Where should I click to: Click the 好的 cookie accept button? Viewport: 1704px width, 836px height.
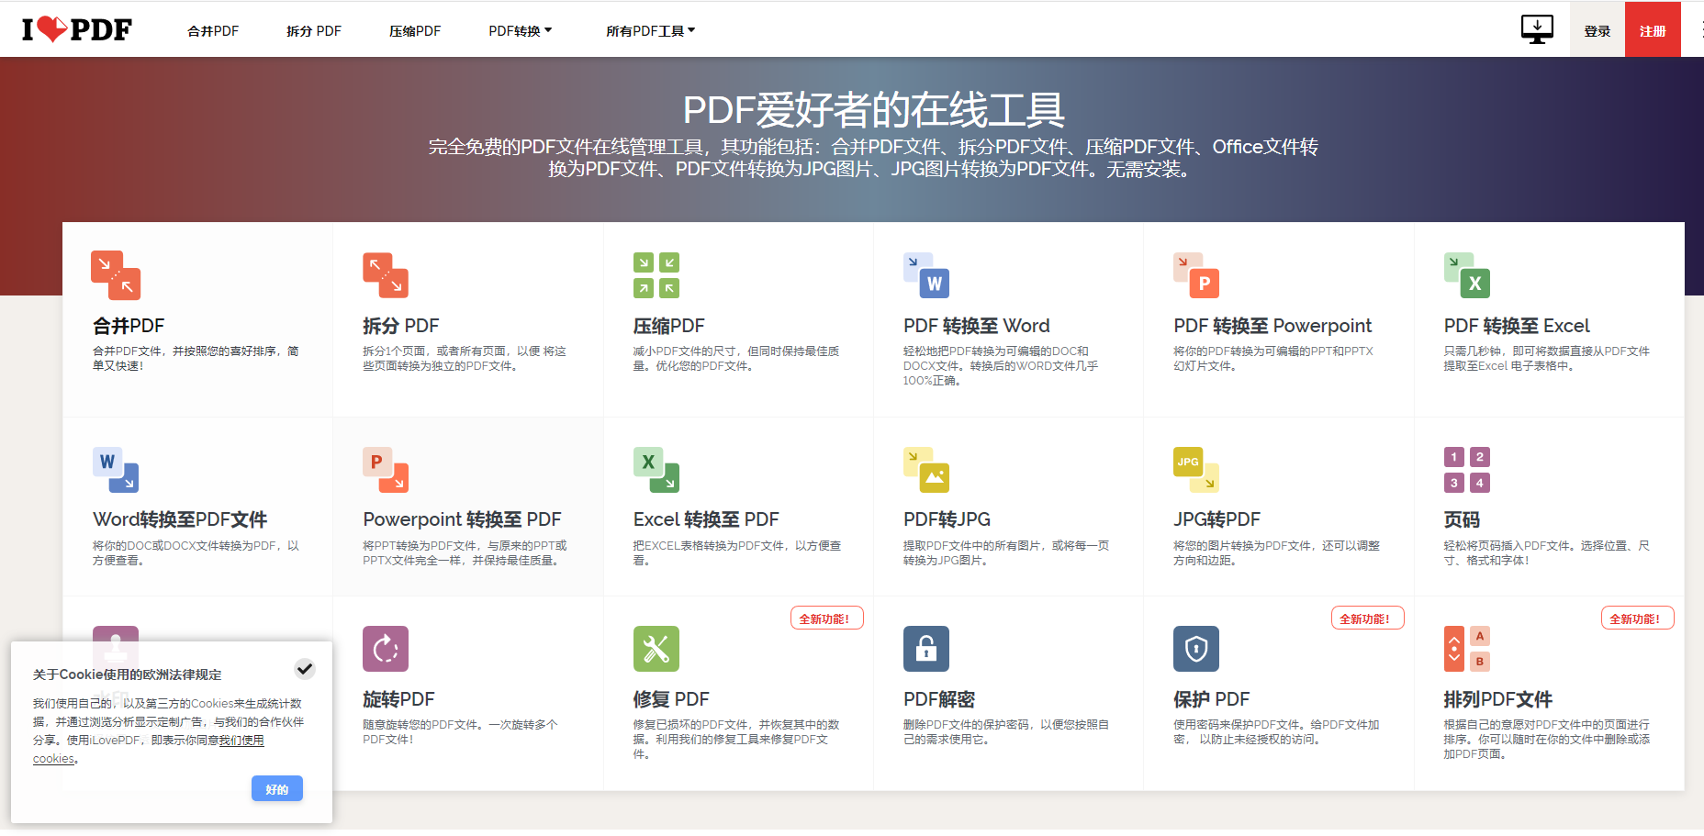277,788
